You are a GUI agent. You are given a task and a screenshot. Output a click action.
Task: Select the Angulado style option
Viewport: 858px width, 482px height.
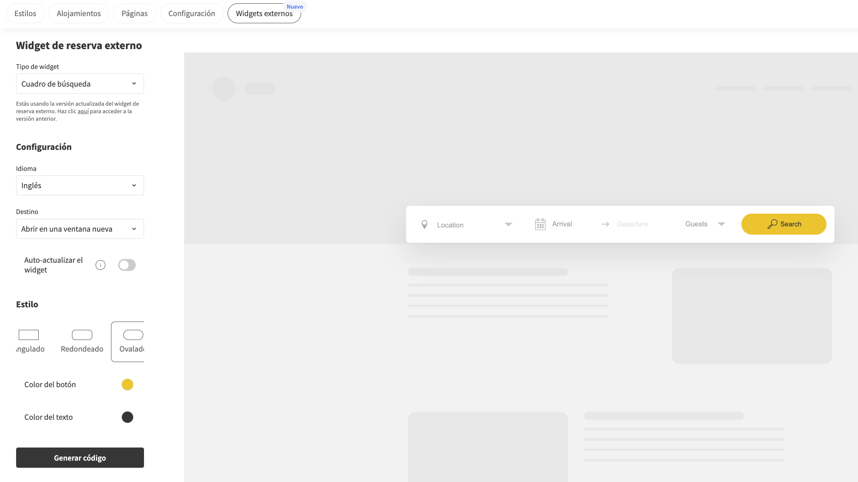coord(30,342)
